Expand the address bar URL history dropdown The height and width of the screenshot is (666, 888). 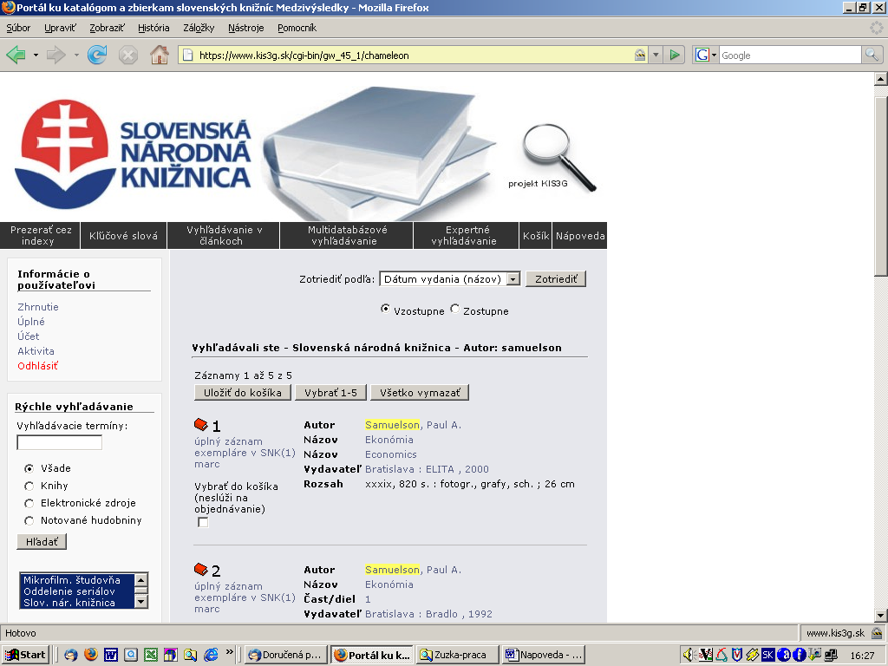[x=656, y=55]
